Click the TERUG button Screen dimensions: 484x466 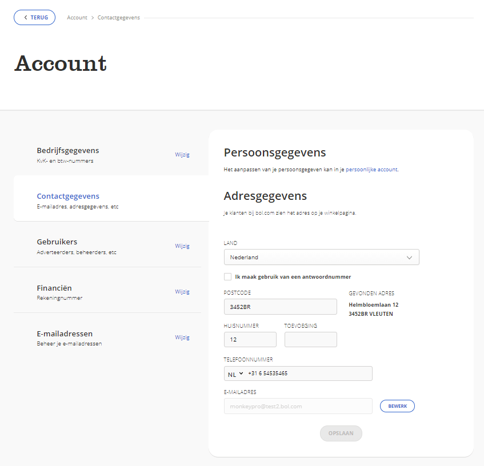tap(34, 17)
